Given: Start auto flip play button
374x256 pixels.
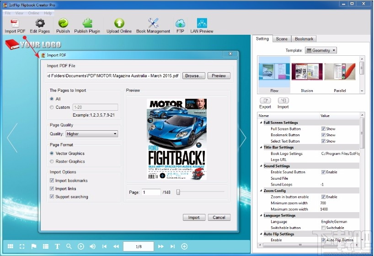Looking at the screenshot, I should click(x=81, y=246).
